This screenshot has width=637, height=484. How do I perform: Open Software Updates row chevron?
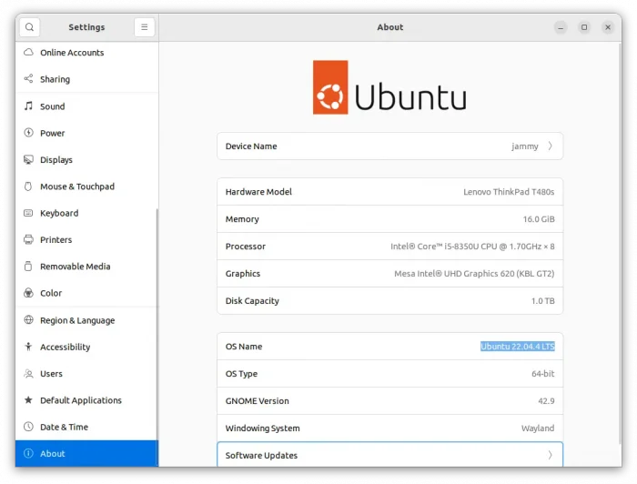click(x=550, y=455)
